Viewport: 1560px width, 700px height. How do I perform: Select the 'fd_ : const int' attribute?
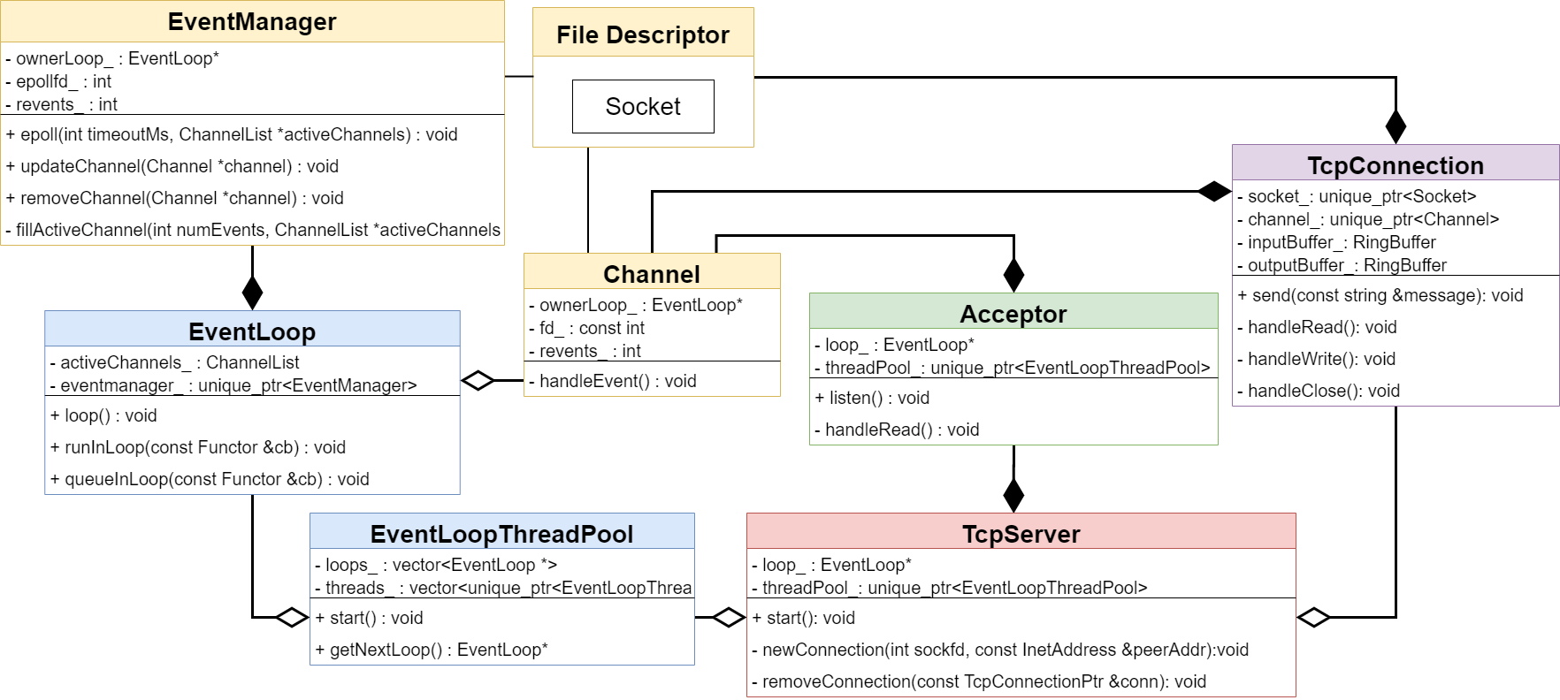(587, 329)
